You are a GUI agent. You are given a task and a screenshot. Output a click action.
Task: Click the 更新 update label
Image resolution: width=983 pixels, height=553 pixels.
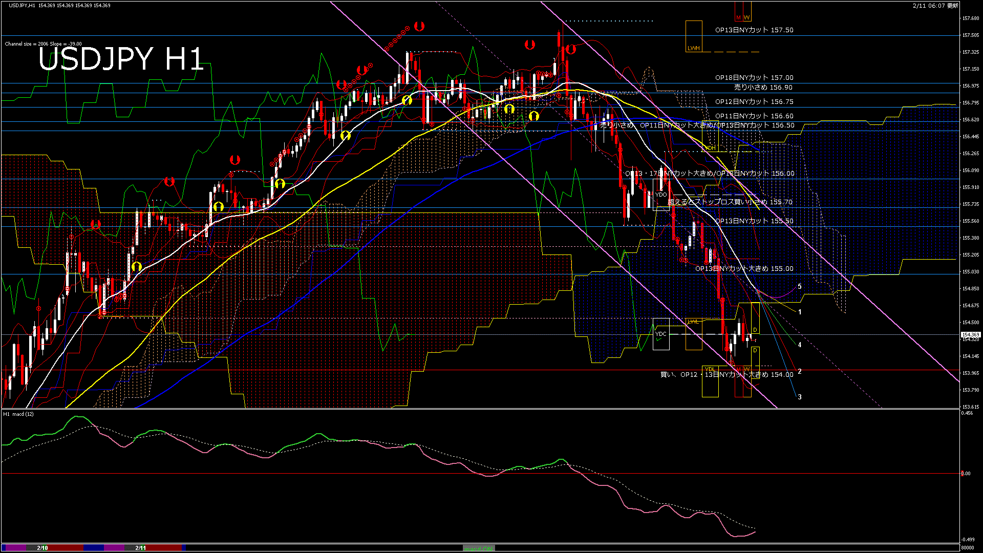[x=952, y=6]
